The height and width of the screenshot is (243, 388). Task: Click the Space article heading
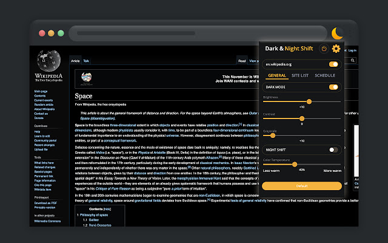click(84, 96)
